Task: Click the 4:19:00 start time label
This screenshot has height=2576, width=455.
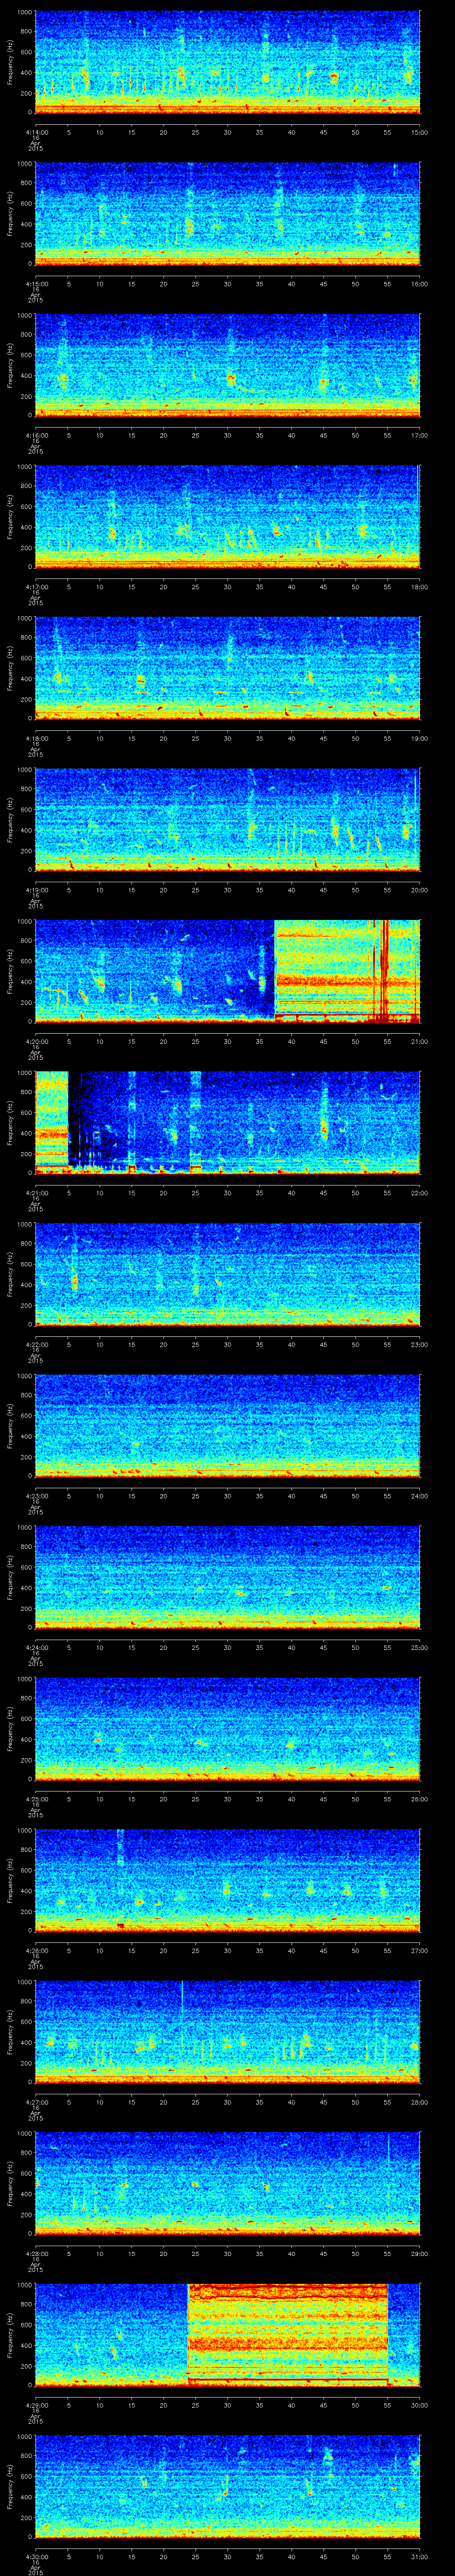Action: pyautogui.click(x=36, y=890)
